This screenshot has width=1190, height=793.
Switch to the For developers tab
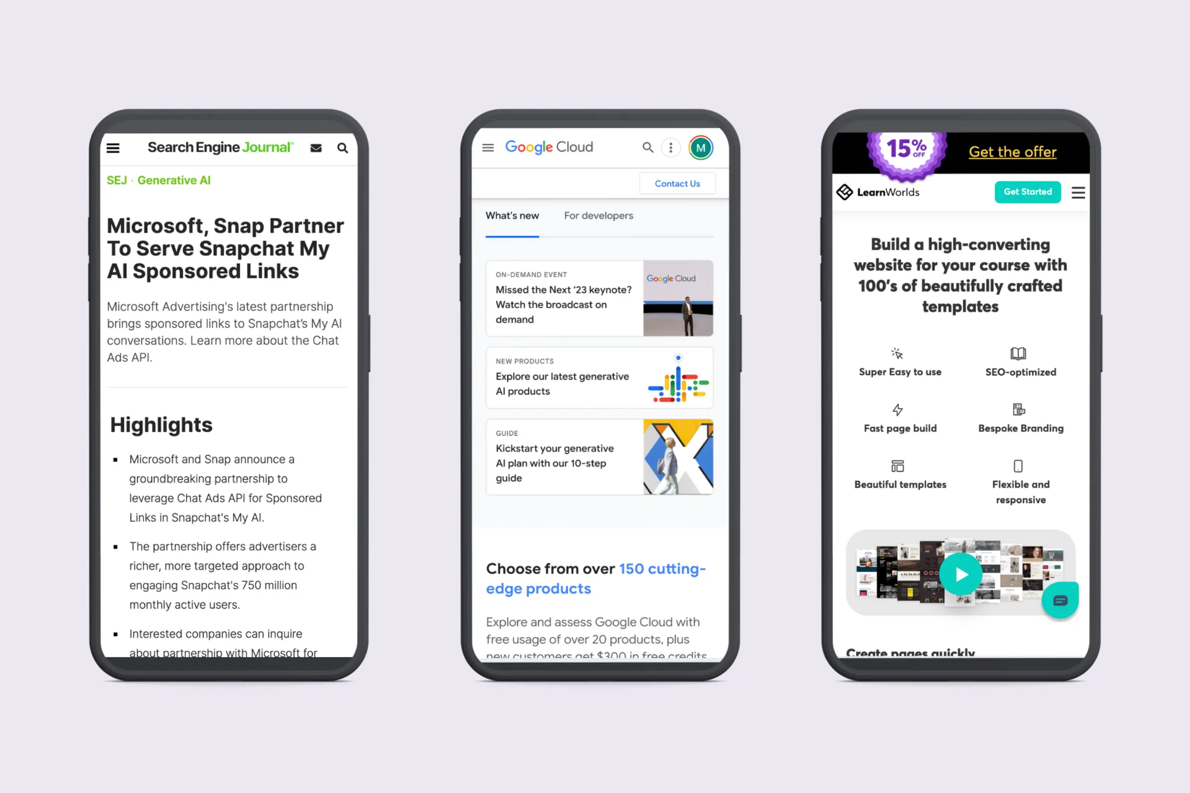(x=598, y=215)
